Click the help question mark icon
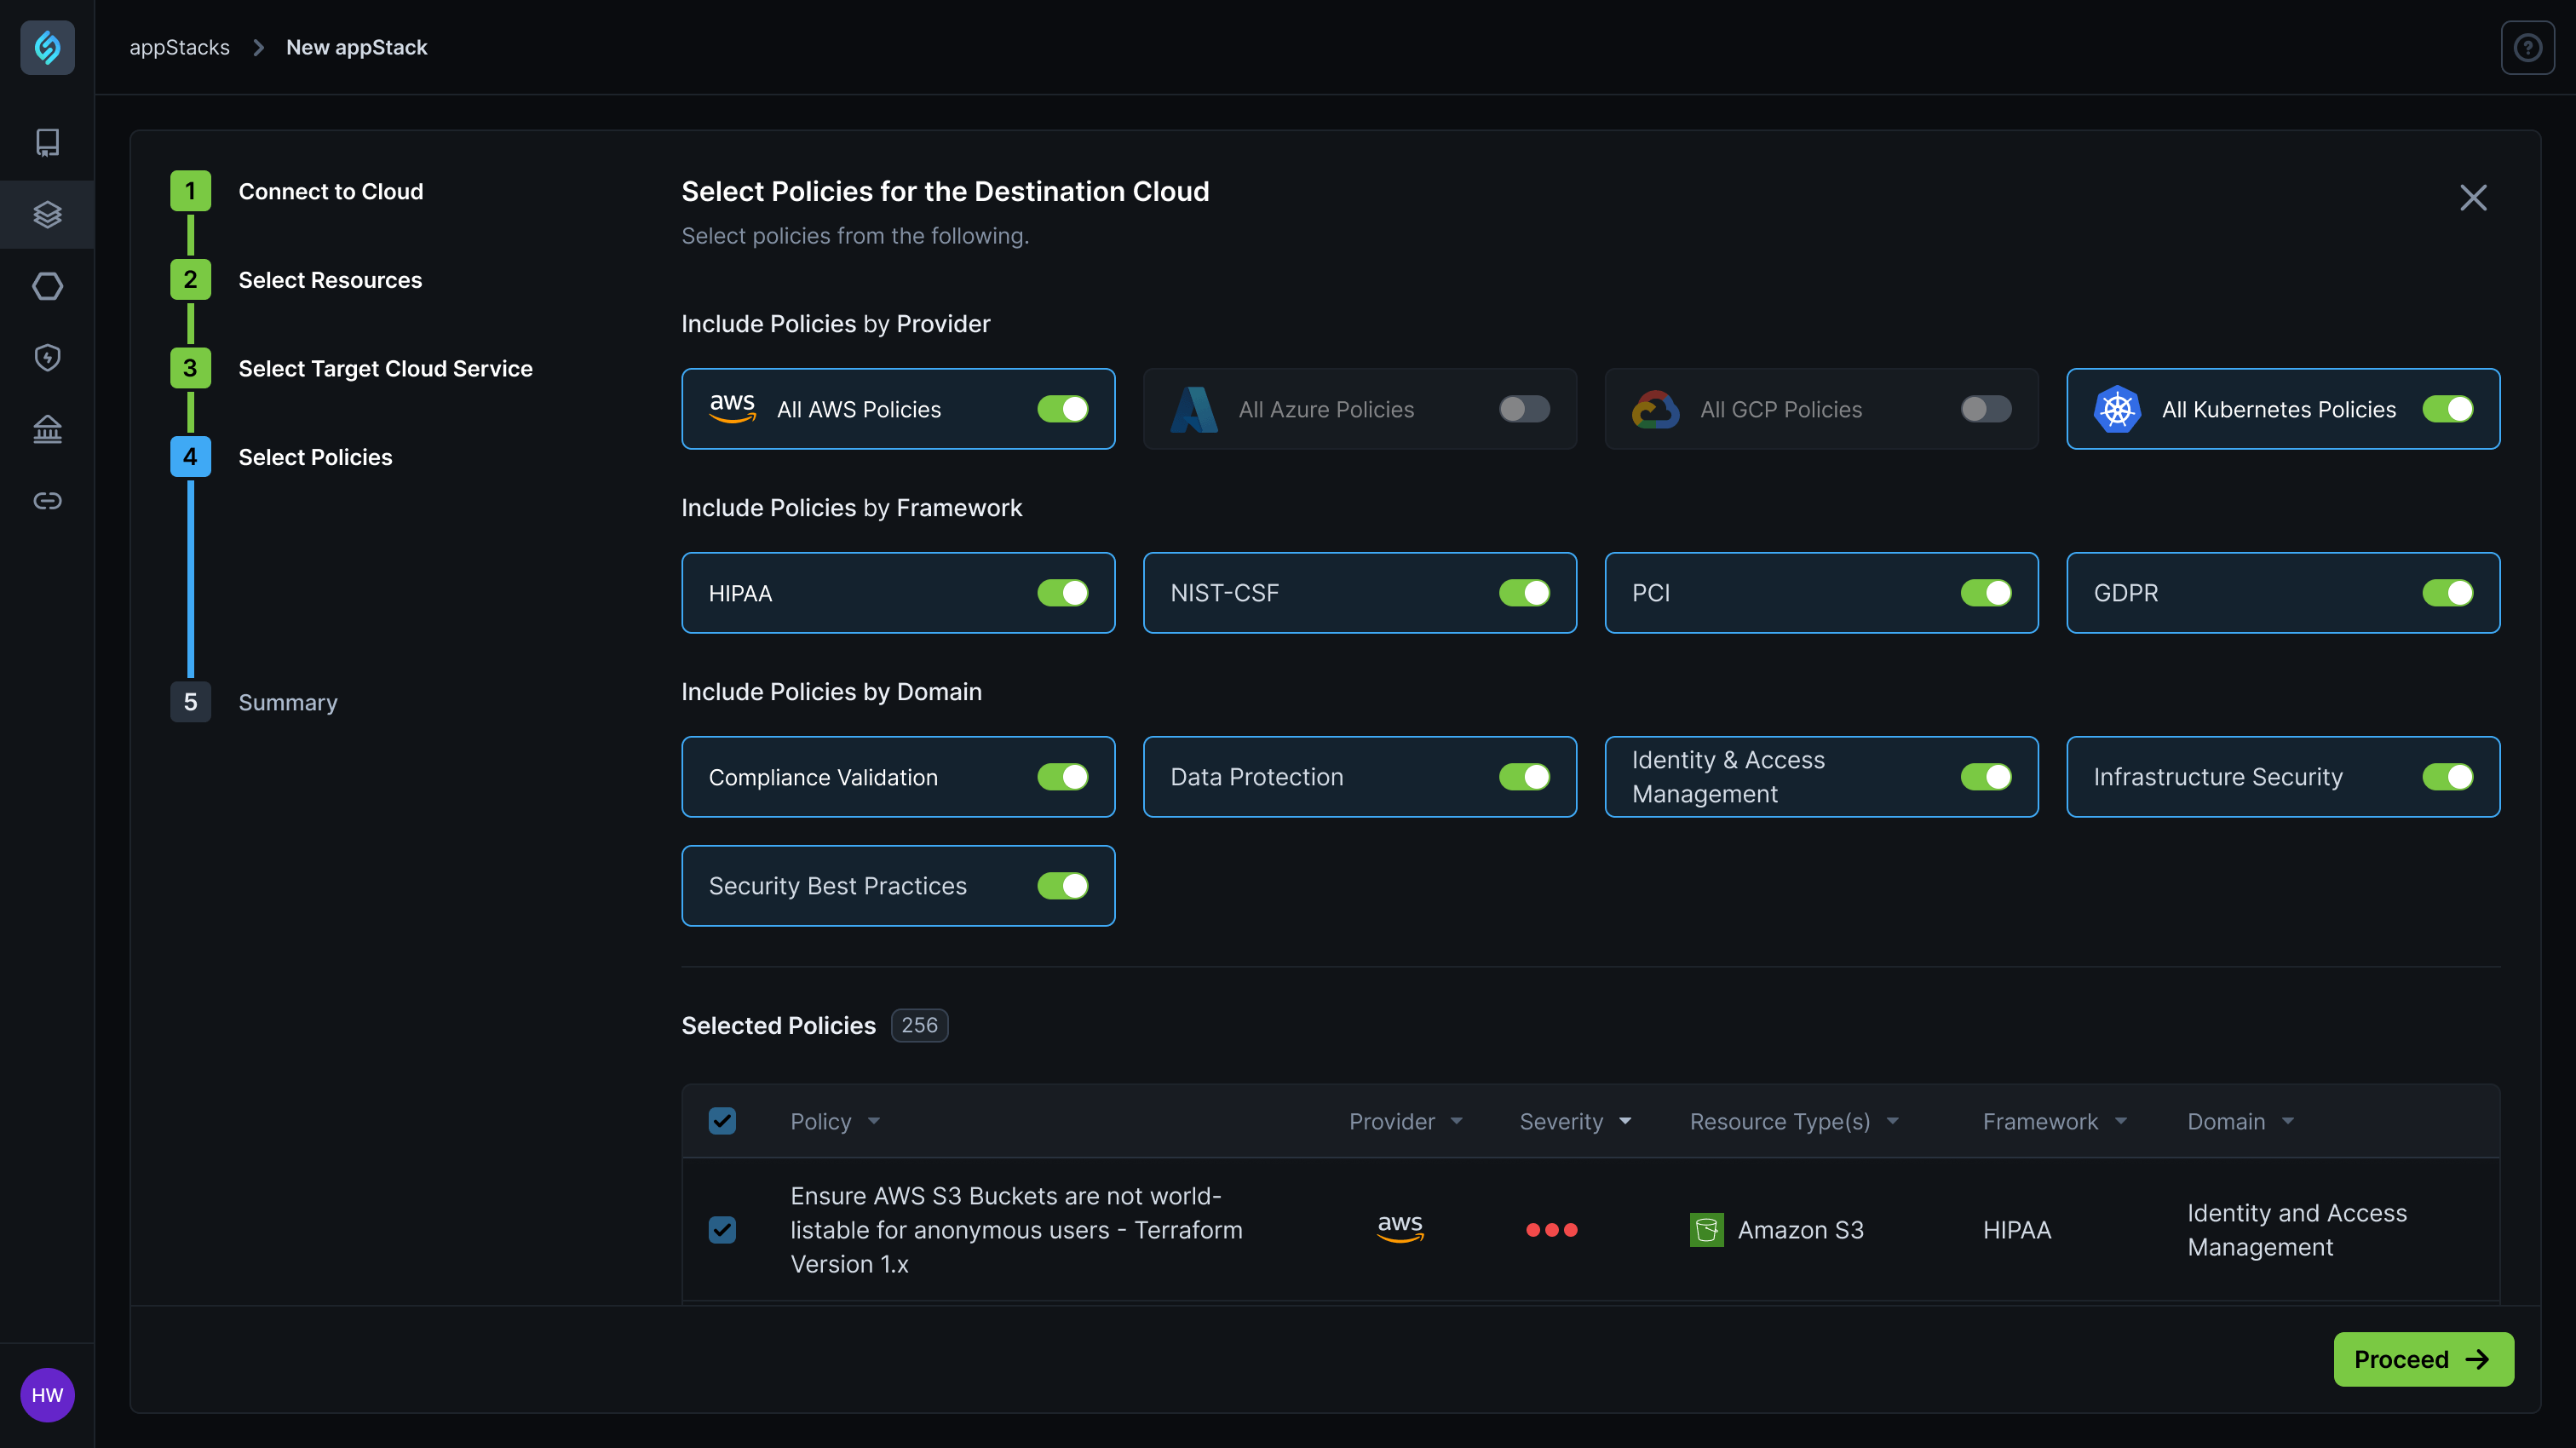Viewport: 2576px width, 1448px height. pyautogui.click(x=2527, y=47)
